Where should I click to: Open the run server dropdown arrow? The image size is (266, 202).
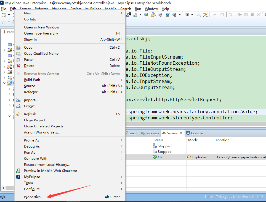(140, 15)
